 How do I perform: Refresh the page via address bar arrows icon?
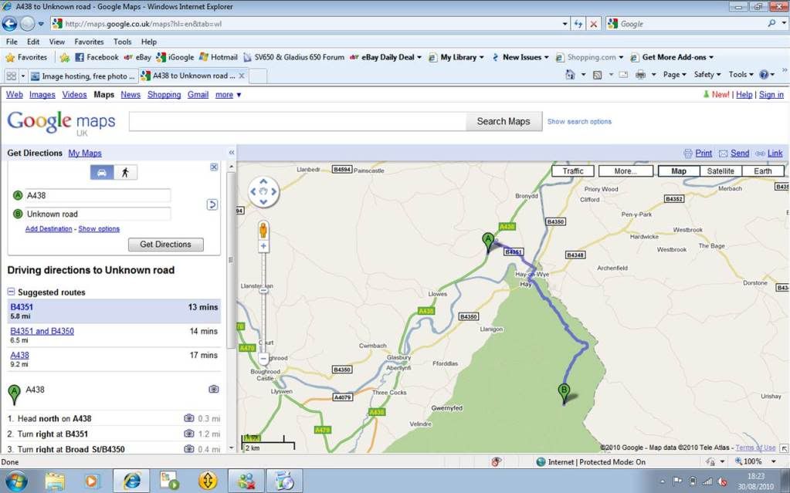coord(578,24)
